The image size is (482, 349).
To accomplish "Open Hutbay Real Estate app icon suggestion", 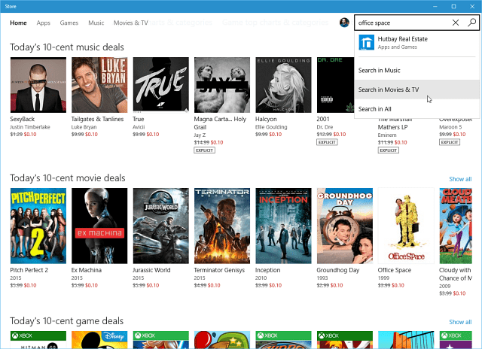I will pos(367,42).
